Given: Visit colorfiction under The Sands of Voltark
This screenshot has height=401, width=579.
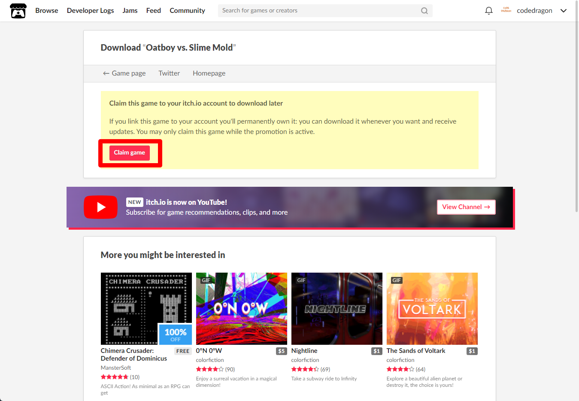Looking at the screenshot, I should 400,360.
